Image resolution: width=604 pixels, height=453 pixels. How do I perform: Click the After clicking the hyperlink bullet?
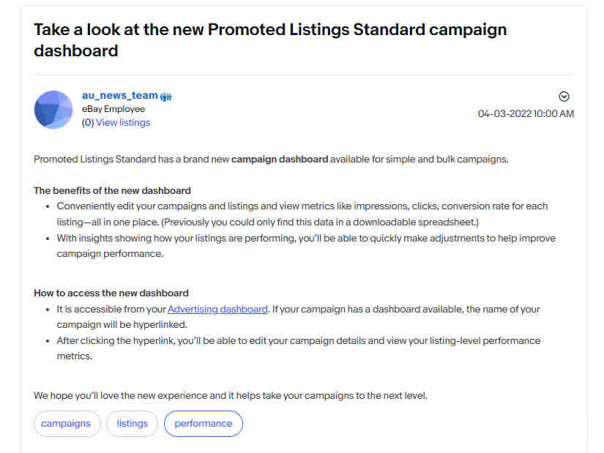tap(299, 348)
